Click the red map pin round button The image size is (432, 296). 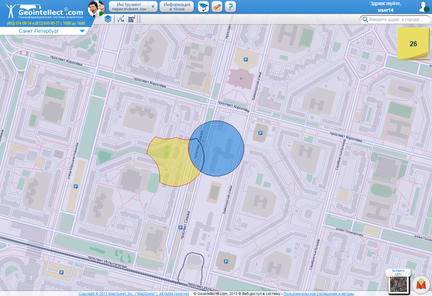tap(421, 285)
